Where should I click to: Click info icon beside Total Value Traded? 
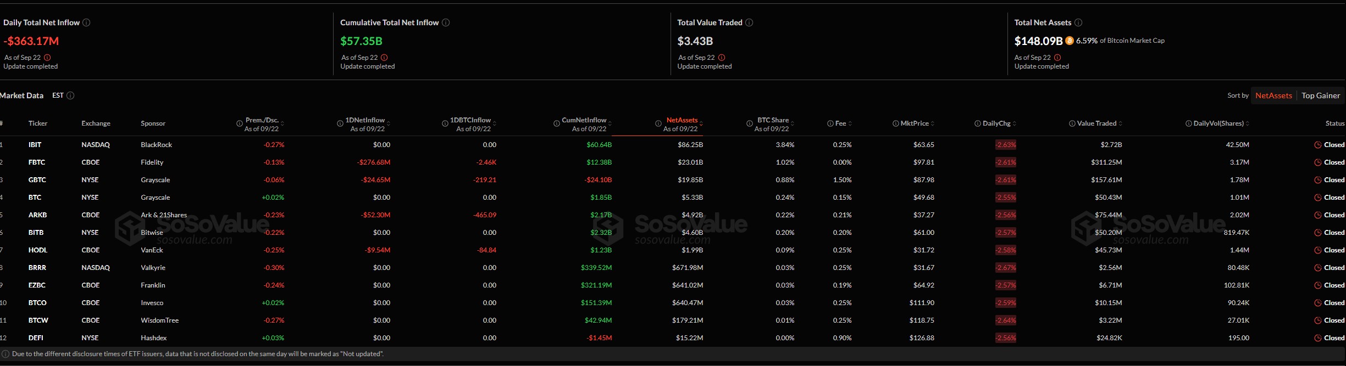pyautogui.click(x=749, y=22)
